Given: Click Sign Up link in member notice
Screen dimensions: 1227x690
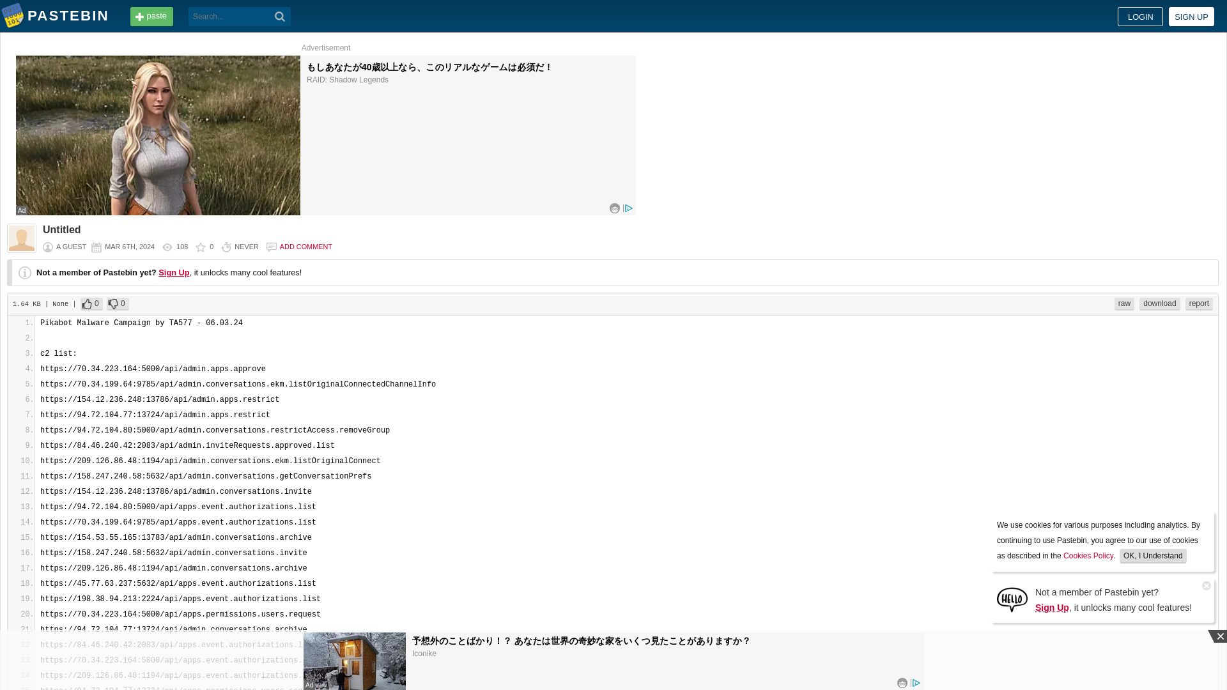Looking at the screenshot, I should pyautogui.click(x=174, y=273).
